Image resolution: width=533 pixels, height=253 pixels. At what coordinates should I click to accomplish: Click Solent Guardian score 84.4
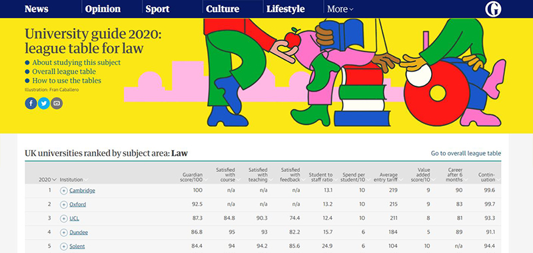pos(197,246)
